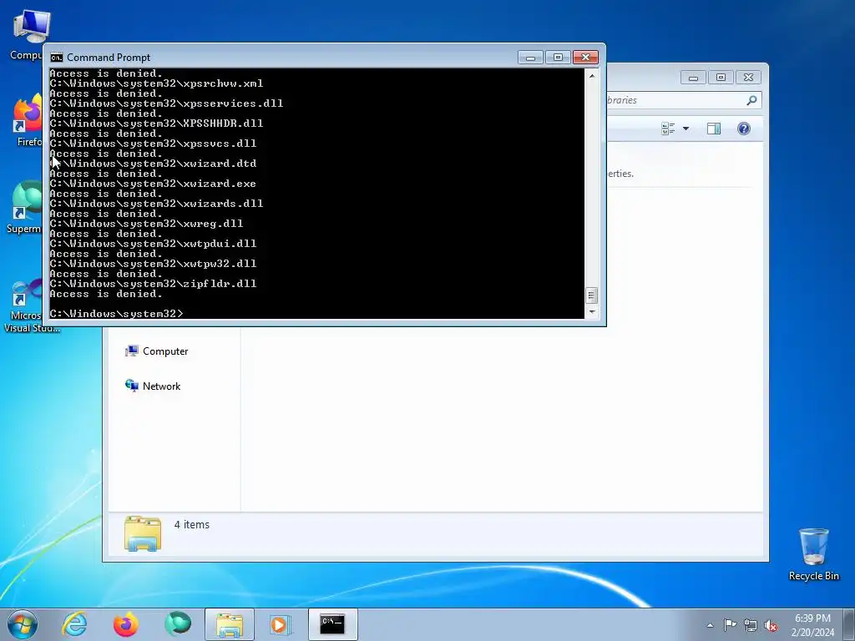Open Supermium from the taskbar

click(x=178, y=624)
